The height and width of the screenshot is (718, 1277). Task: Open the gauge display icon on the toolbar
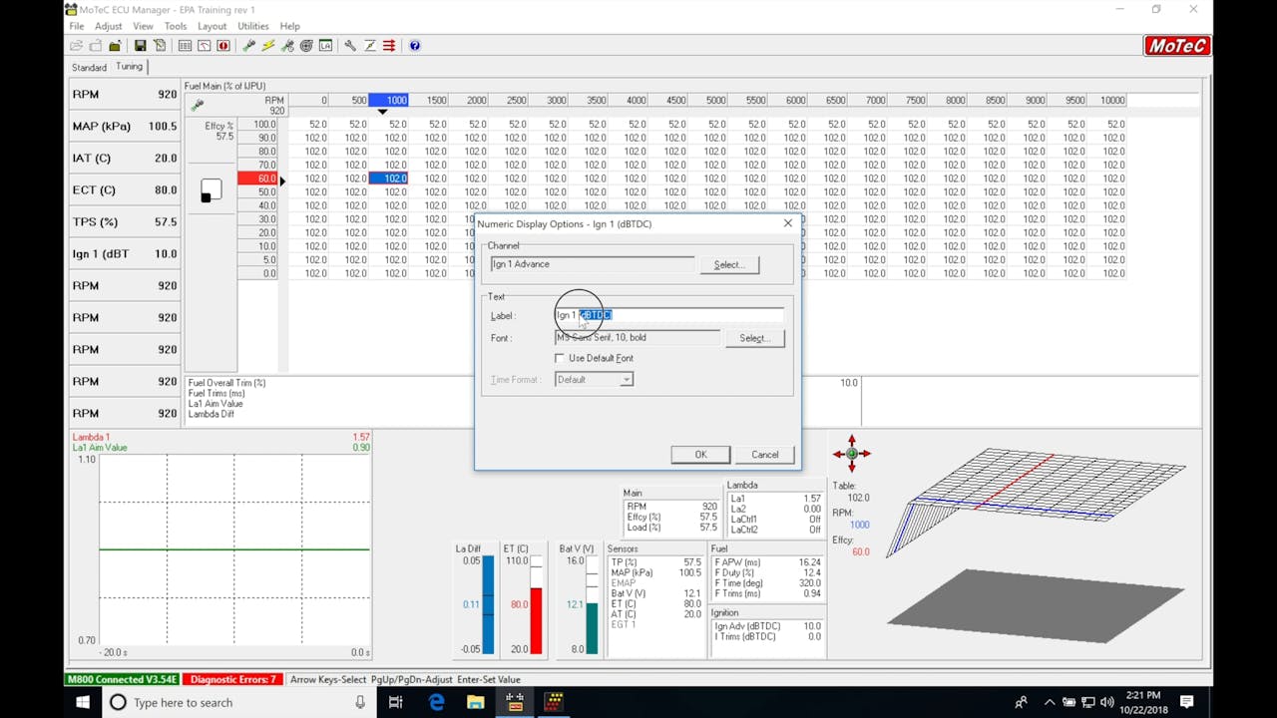point(207,46)
